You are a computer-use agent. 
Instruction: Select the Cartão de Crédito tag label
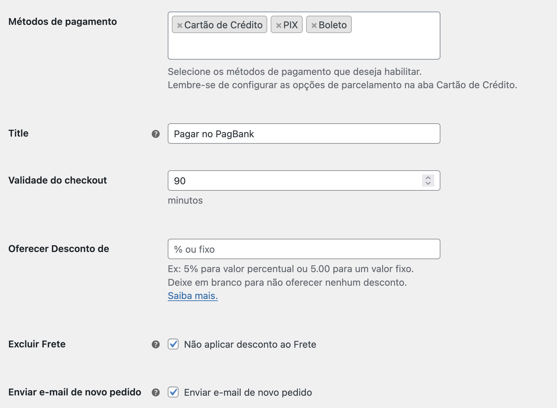tap(223, 25)
